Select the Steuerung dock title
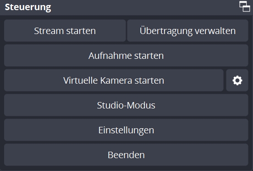253x171 pixels. pos(28,7)
